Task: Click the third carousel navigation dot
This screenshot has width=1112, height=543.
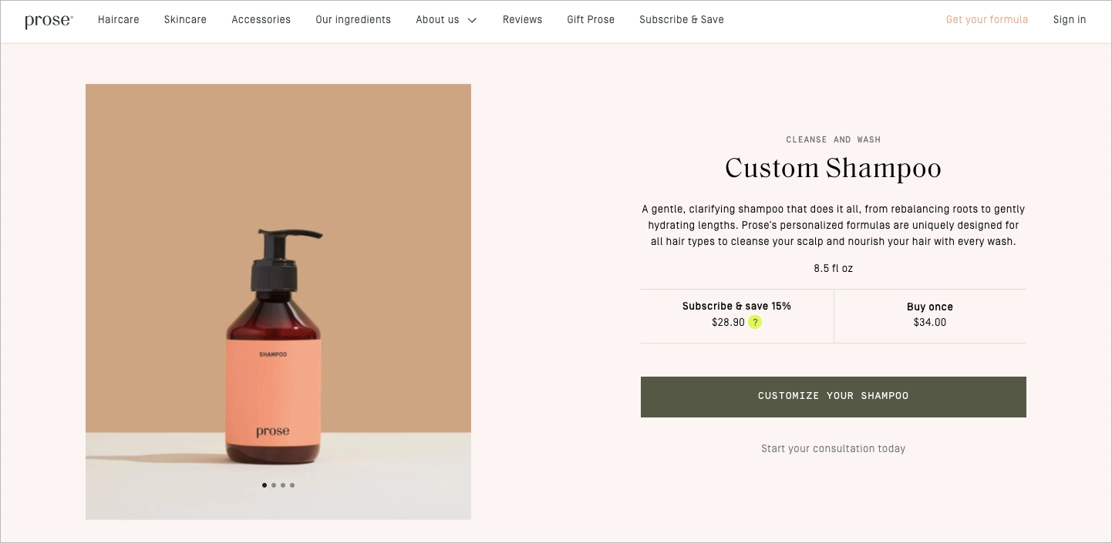Action: coord(283,485)
